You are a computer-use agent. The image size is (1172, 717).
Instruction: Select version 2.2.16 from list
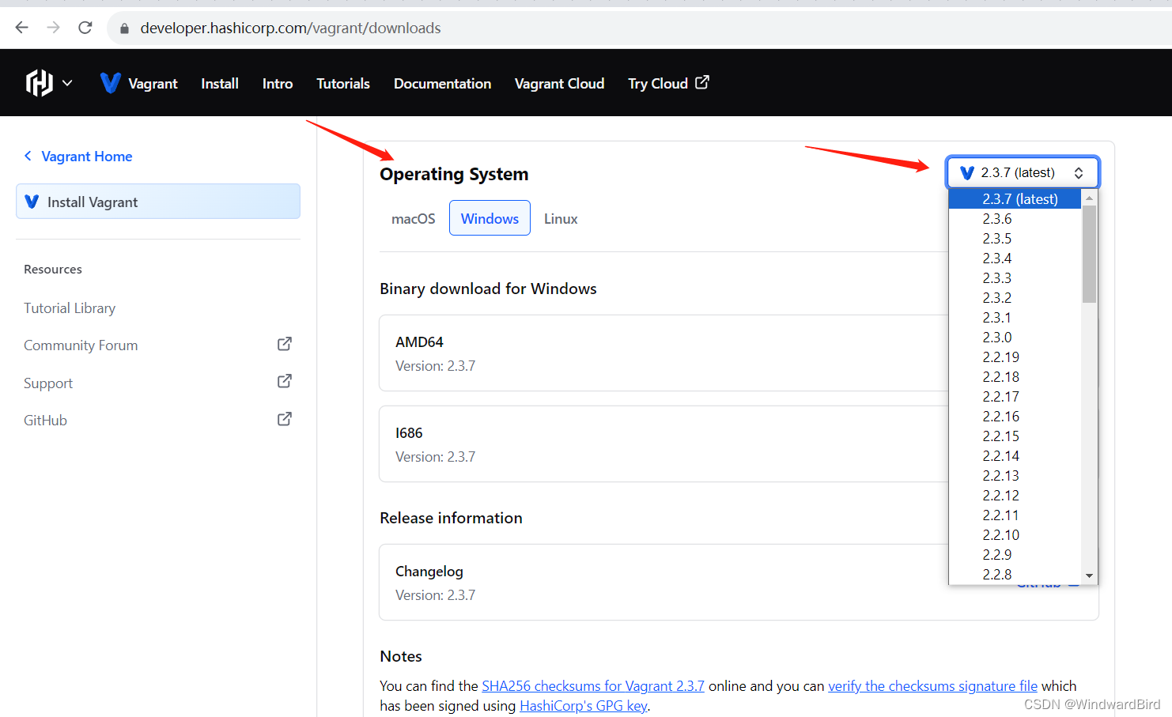point(1015,417)
